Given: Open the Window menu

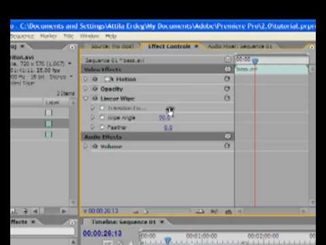Looking at the screenshot, I should point(90,36).
